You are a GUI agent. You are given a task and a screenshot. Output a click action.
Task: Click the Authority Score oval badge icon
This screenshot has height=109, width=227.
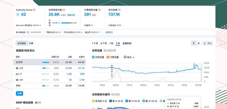18,14
